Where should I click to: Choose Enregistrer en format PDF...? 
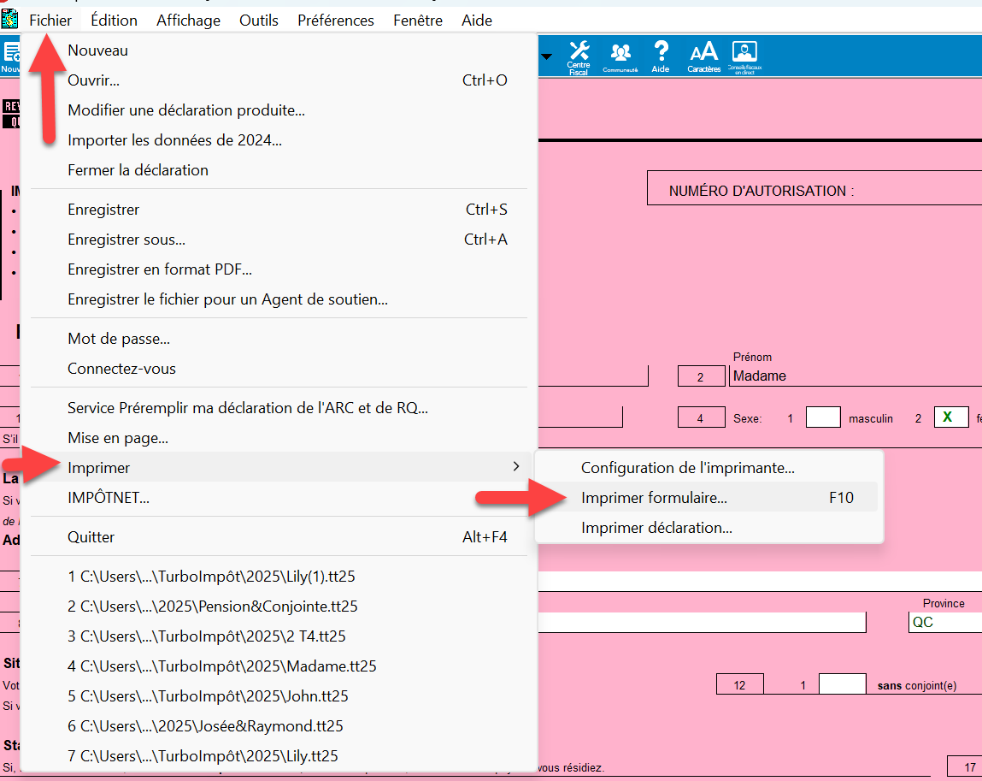click(x=160, y=269)
